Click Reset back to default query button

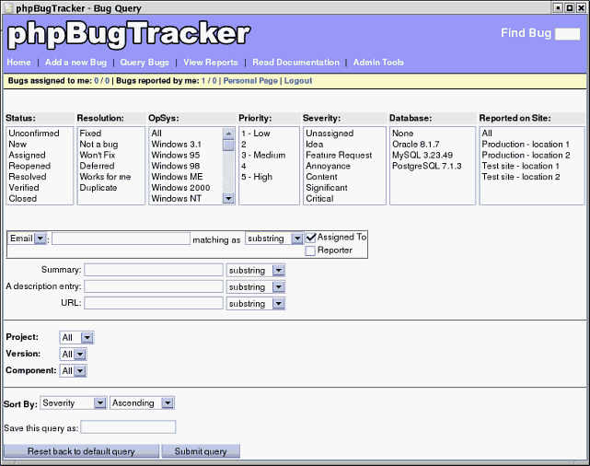(x=81, y=451)
